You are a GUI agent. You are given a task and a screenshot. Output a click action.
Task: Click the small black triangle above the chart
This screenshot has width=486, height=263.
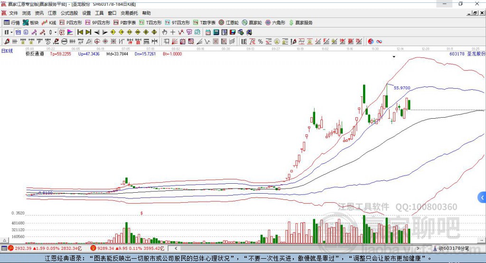(394, 57)
